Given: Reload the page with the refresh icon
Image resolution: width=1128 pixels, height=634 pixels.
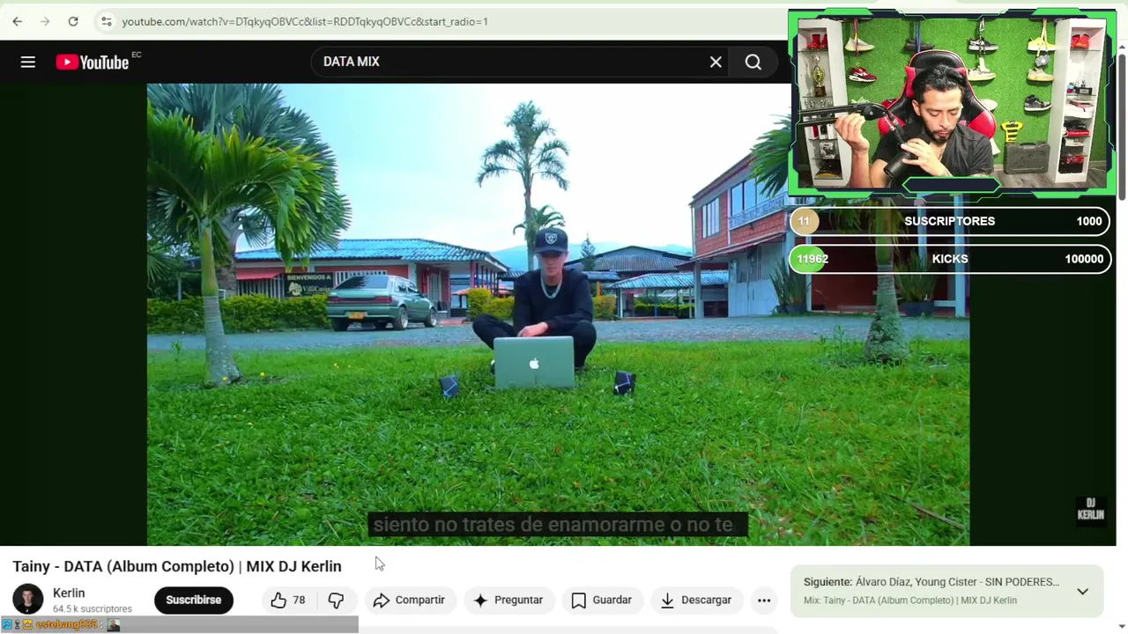Looking at the screenshot, I should click(73, 21).
